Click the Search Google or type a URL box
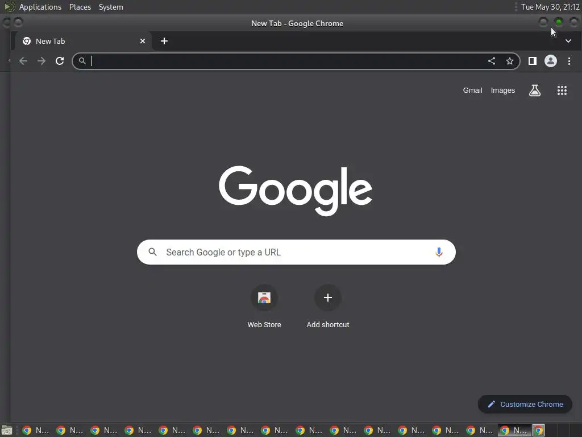The height and width of the screenshot is (437, 582). pos(296,252)
